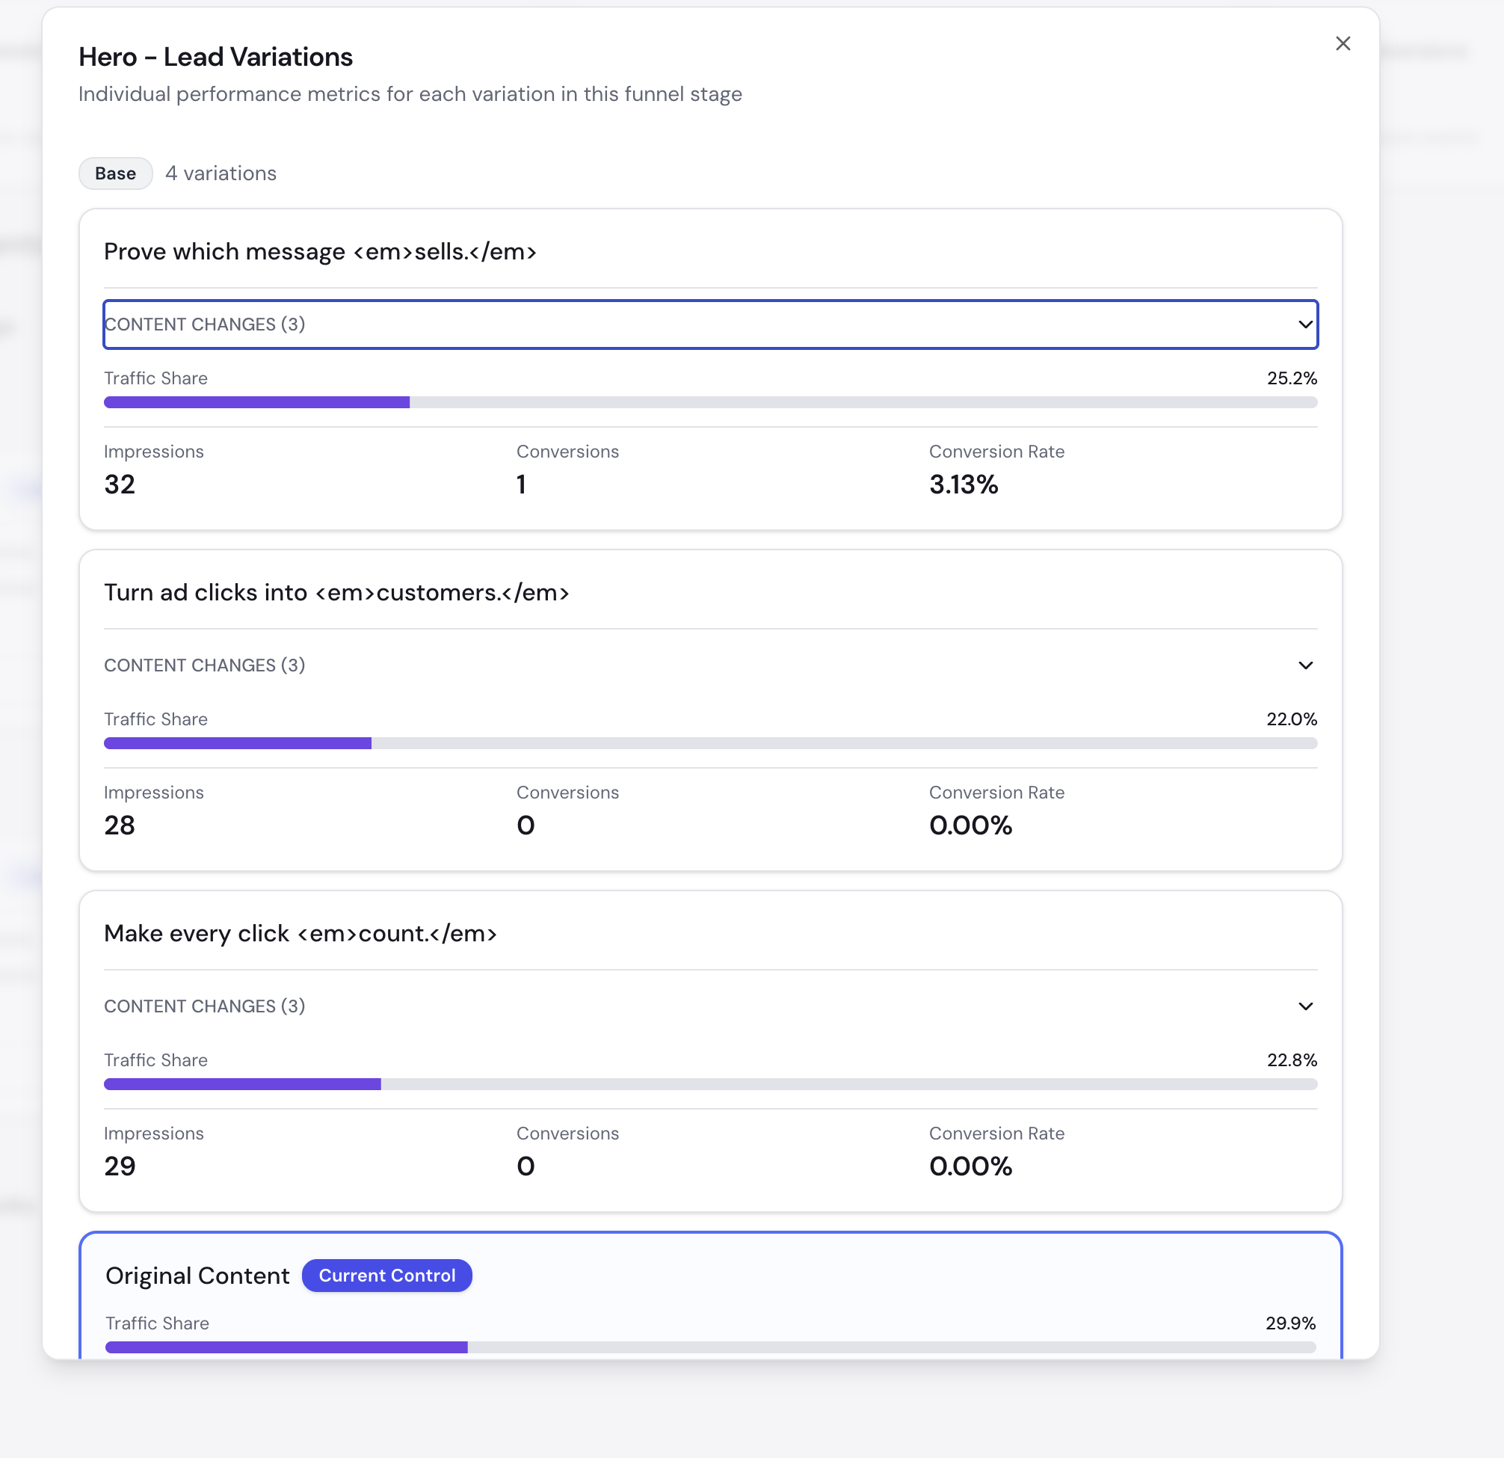This screenshot has width=1504, height=1458.
Task: Click the Conversions value for the count variation
Action: 526,1166
